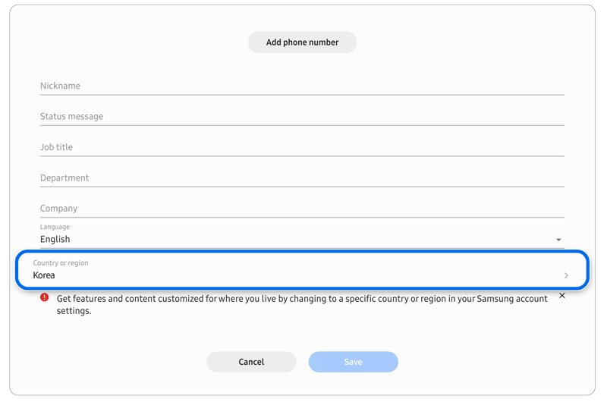Focus the Nickname input field
Screen dimensions: 607x402
[x=302, y=86]
